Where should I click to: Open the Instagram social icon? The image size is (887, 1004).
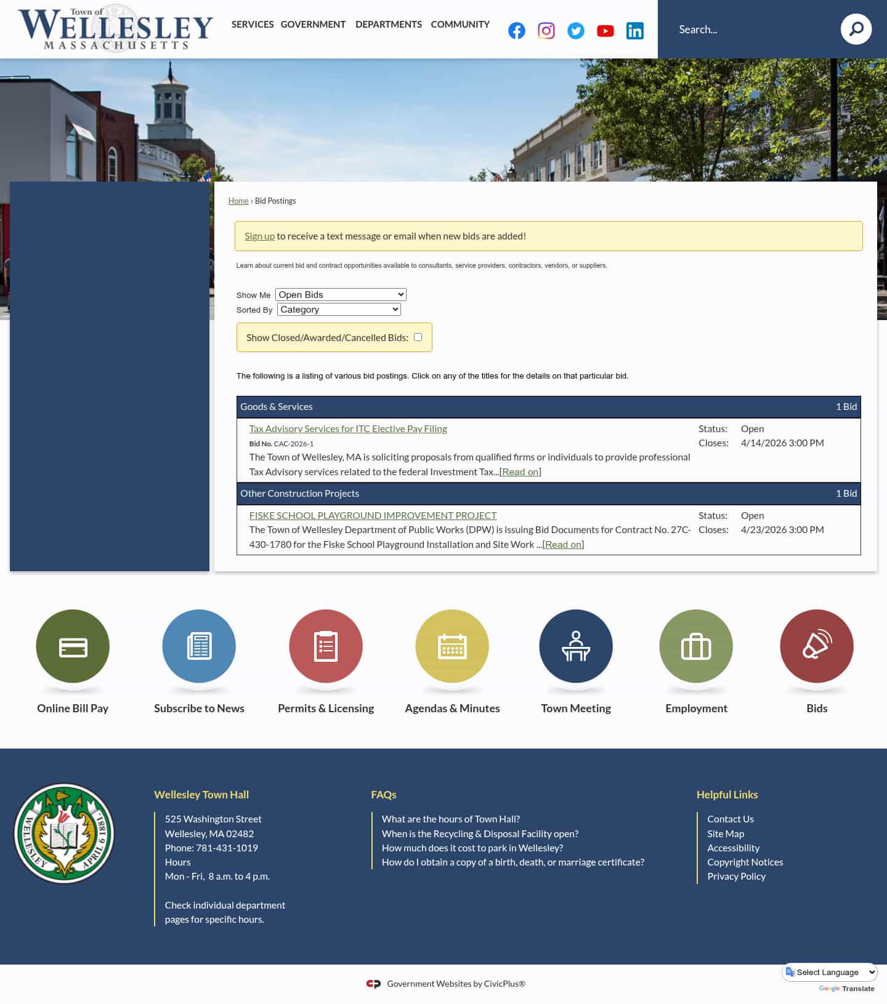point(546,31)
